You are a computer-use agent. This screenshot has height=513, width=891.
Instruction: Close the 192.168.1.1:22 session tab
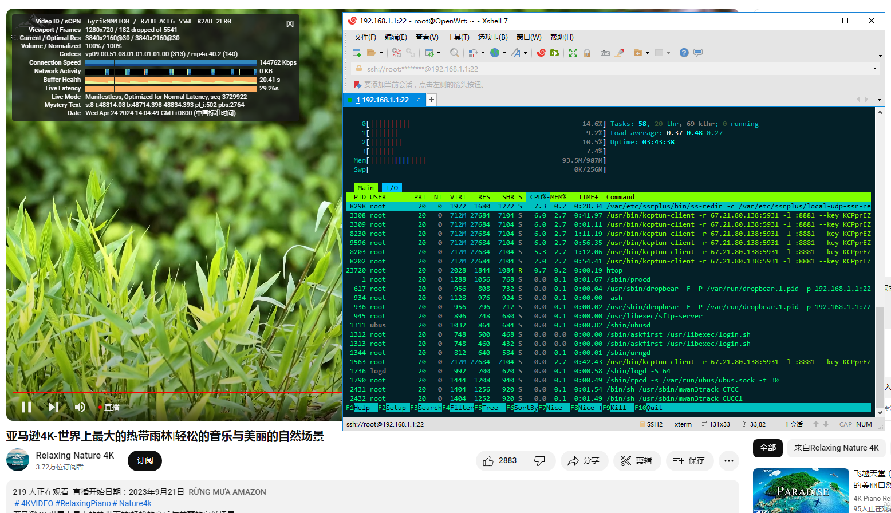click(419, 100)
